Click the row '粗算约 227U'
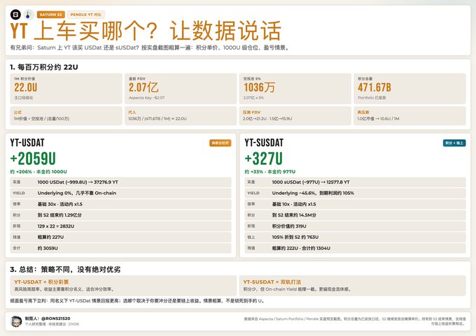Image resolution: width=476 pixels, height=336 pixels. point(121,237)
